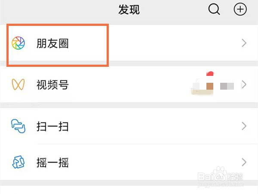Tap the search magnifier icon
This screenshot has height=194, width=258.
tap(214, 9)
